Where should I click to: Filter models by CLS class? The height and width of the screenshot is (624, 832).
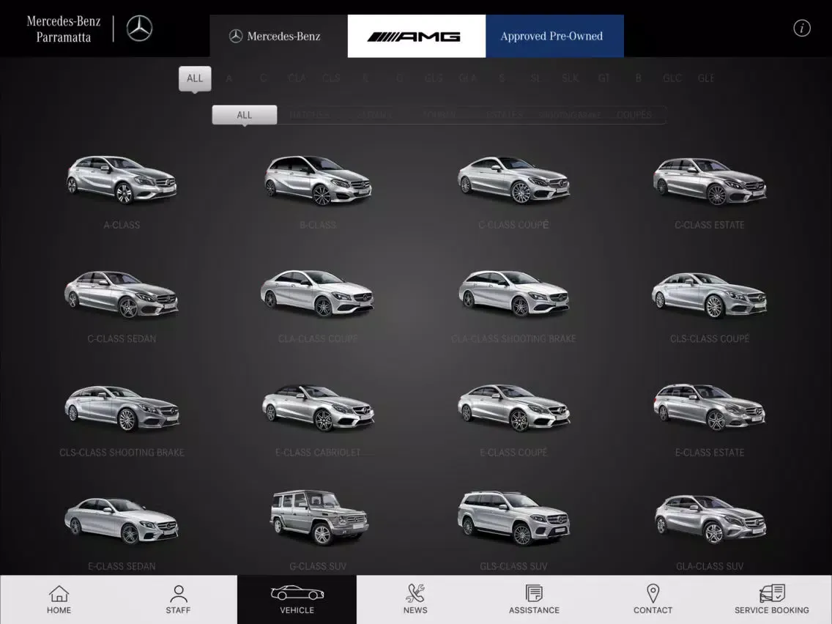[331, 78]
